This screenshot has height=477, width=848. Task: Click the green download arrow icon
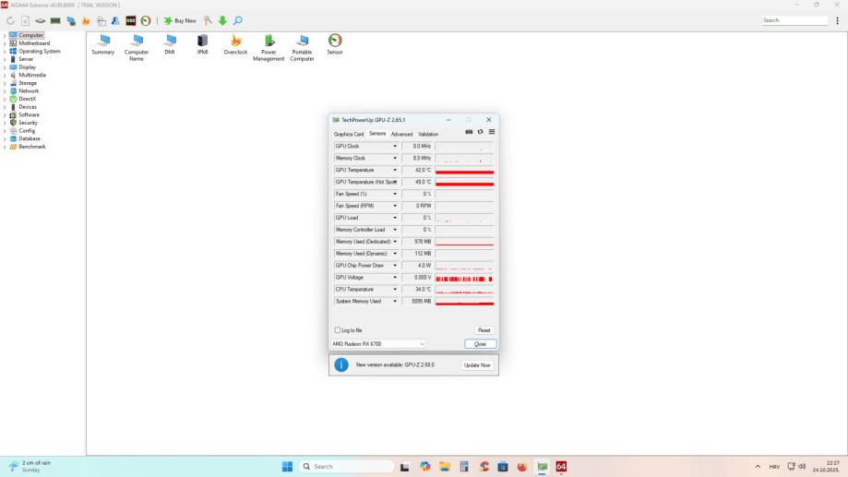tap(222, 20)
